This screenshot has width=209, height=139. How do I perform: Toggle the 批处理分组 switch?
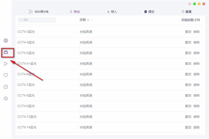click(29, 12)
